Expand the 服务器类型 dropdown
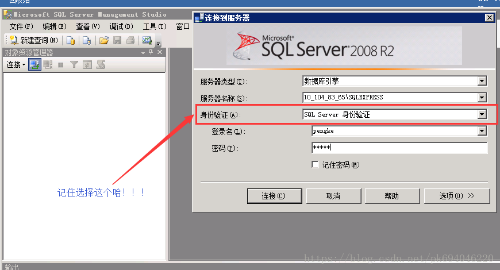 [482, 81]
